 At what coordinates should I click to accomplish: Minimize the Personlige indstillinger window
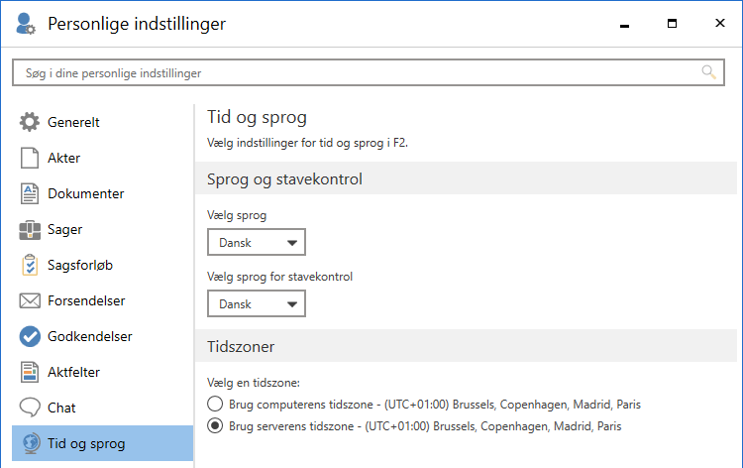pos(624,24)
